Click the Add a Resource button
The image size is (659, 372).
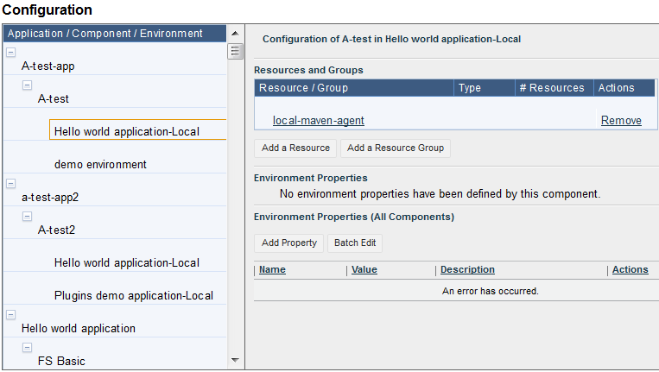click(x=295, y=148)
